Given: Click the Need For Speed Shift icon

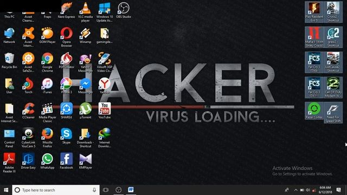Looking at the screenshot, I should click(333, 113).
